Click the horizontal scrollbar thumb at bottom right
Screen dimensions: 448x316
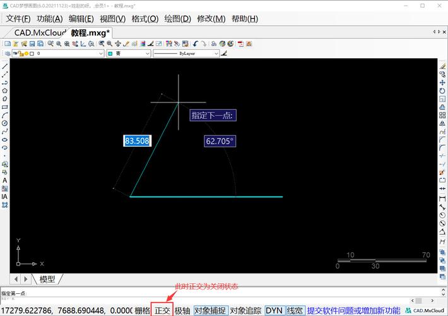click(418, 301)
